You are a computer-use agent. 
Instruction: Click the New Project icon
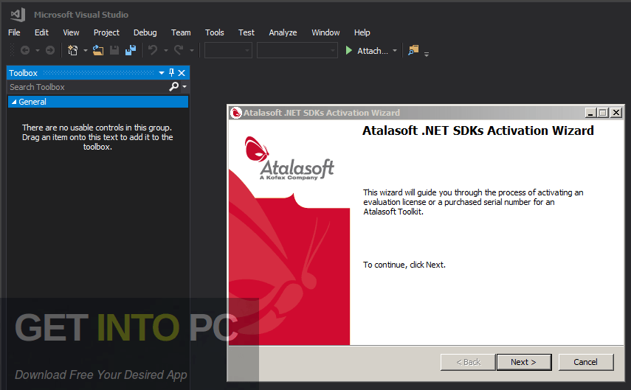(73, 50)
